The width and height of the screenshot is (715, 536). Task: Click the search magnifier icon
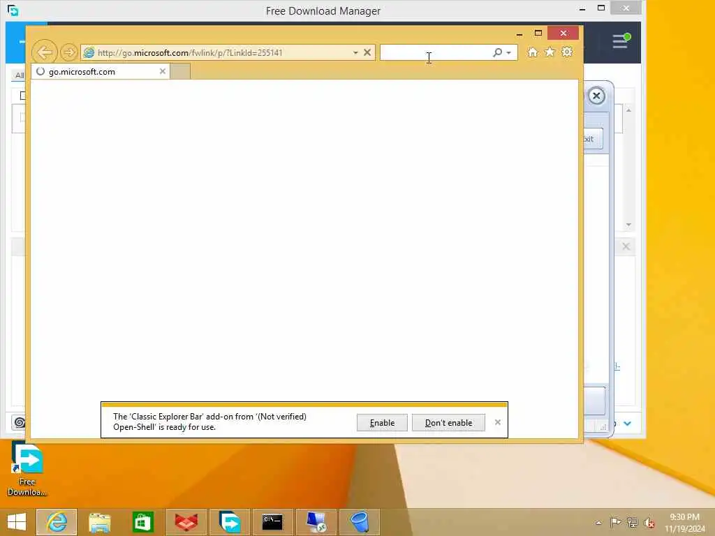click(497, 52)
